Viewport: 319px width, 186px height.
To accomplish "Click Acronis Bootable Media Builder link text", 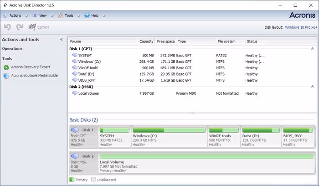I will pos(35,75).
